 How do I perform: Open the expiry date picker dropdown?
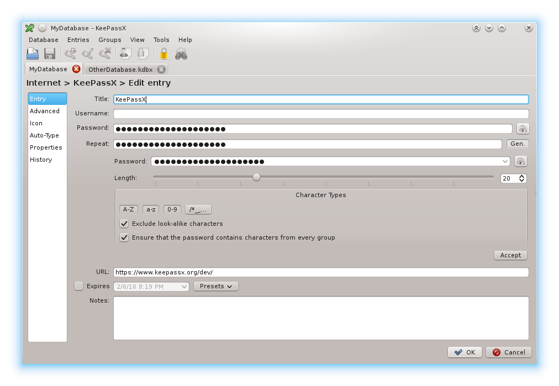[x=184, y=286]
